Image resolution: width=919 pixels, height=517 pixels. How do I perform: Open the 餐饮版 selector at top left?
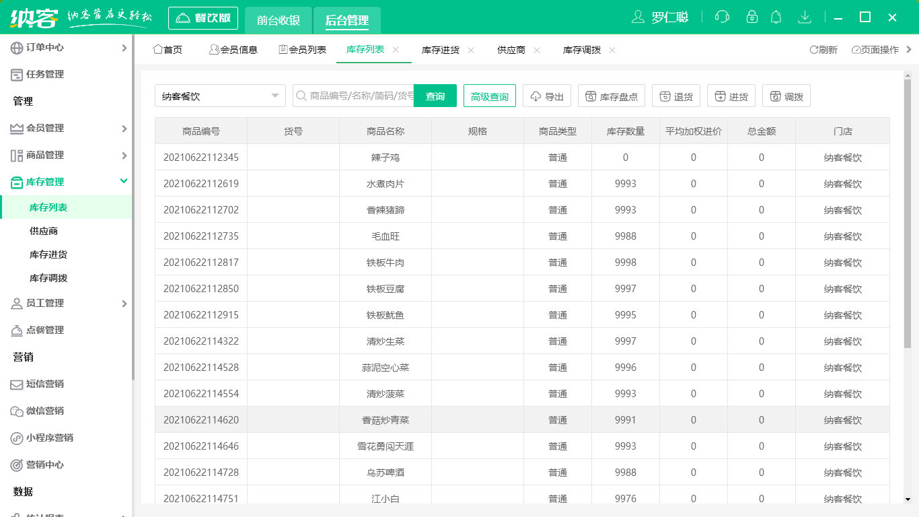coord(203,18)
